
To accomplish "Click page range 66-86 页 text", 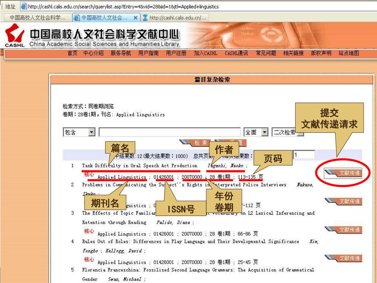I will 248,234.
